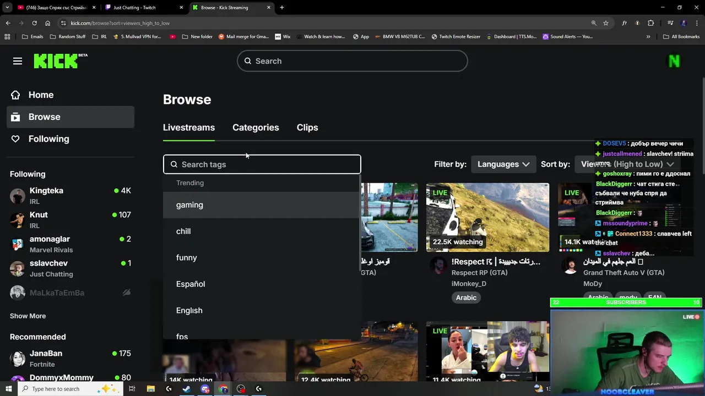
Task: Open the hamburger sidebar menu
Action: coord(18,61)
